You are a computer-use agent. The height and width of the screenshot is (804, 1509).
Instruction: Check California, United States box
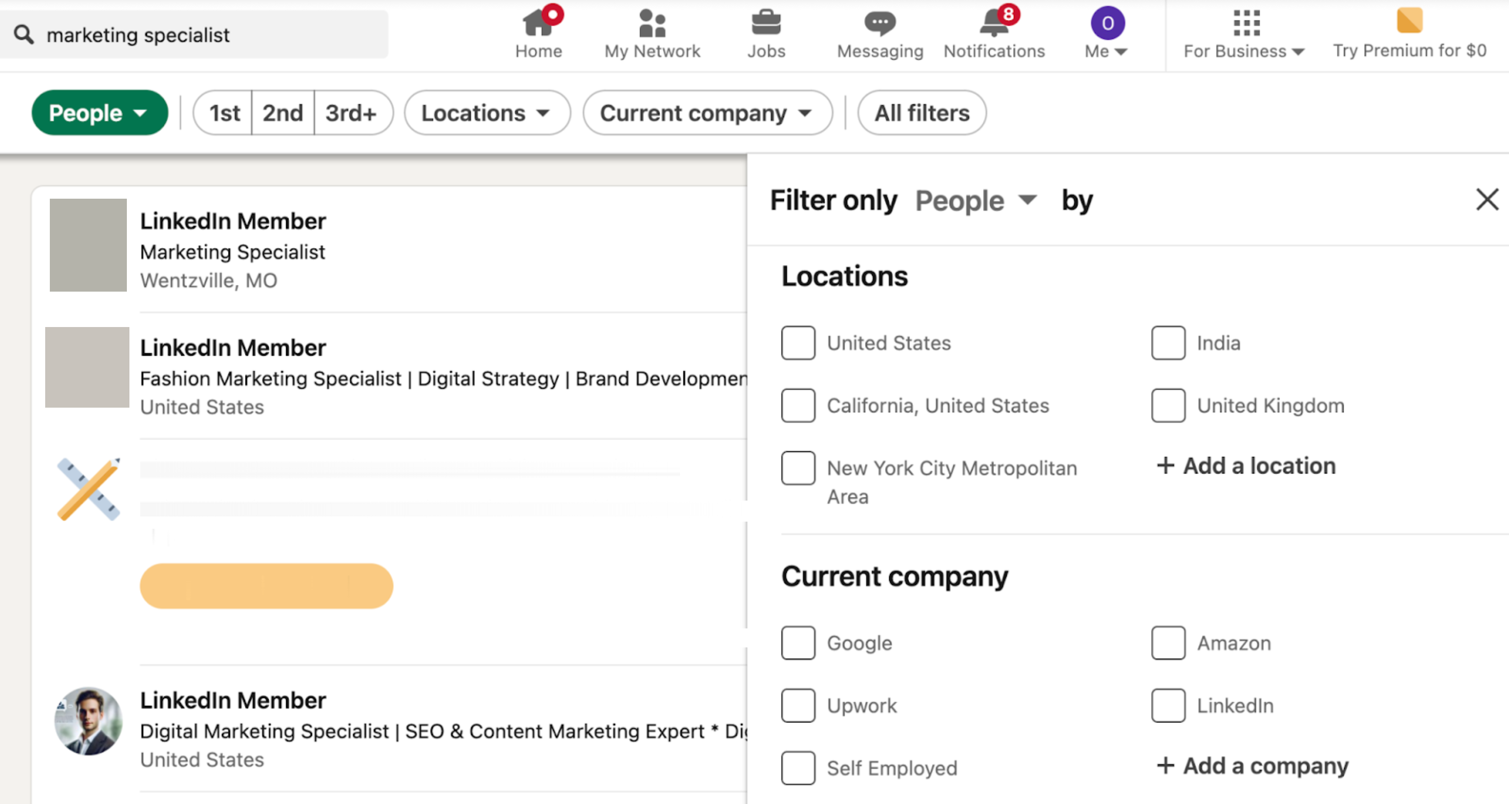pos(798,405)
